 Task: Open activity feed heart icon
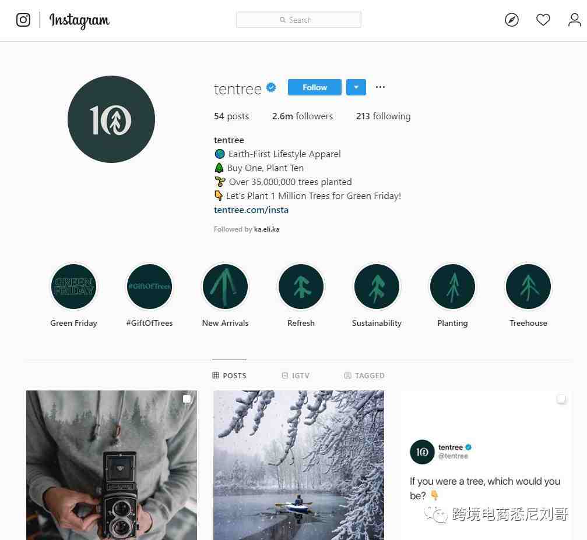543,19
